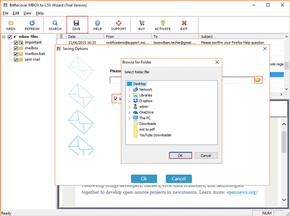This screenshot has width=290, height=216.
Task: Click the Search magnifier icon
Action: [x=55, y=23]
